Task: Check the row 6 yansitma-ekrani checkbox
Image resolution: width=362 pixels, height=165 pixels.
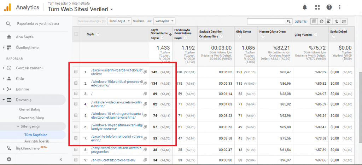Action: click(x=76, y=127)
